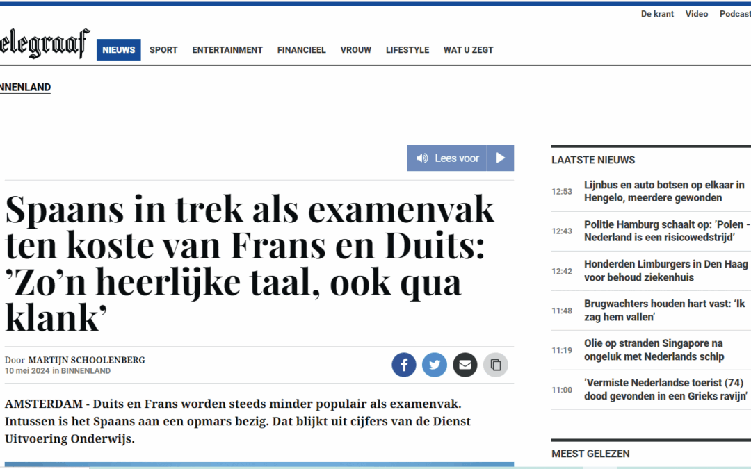Read Lijnbus en auto botsen headline
This screenshot has width=751, height=469.
pyautogui.click(x=664, y=192)
